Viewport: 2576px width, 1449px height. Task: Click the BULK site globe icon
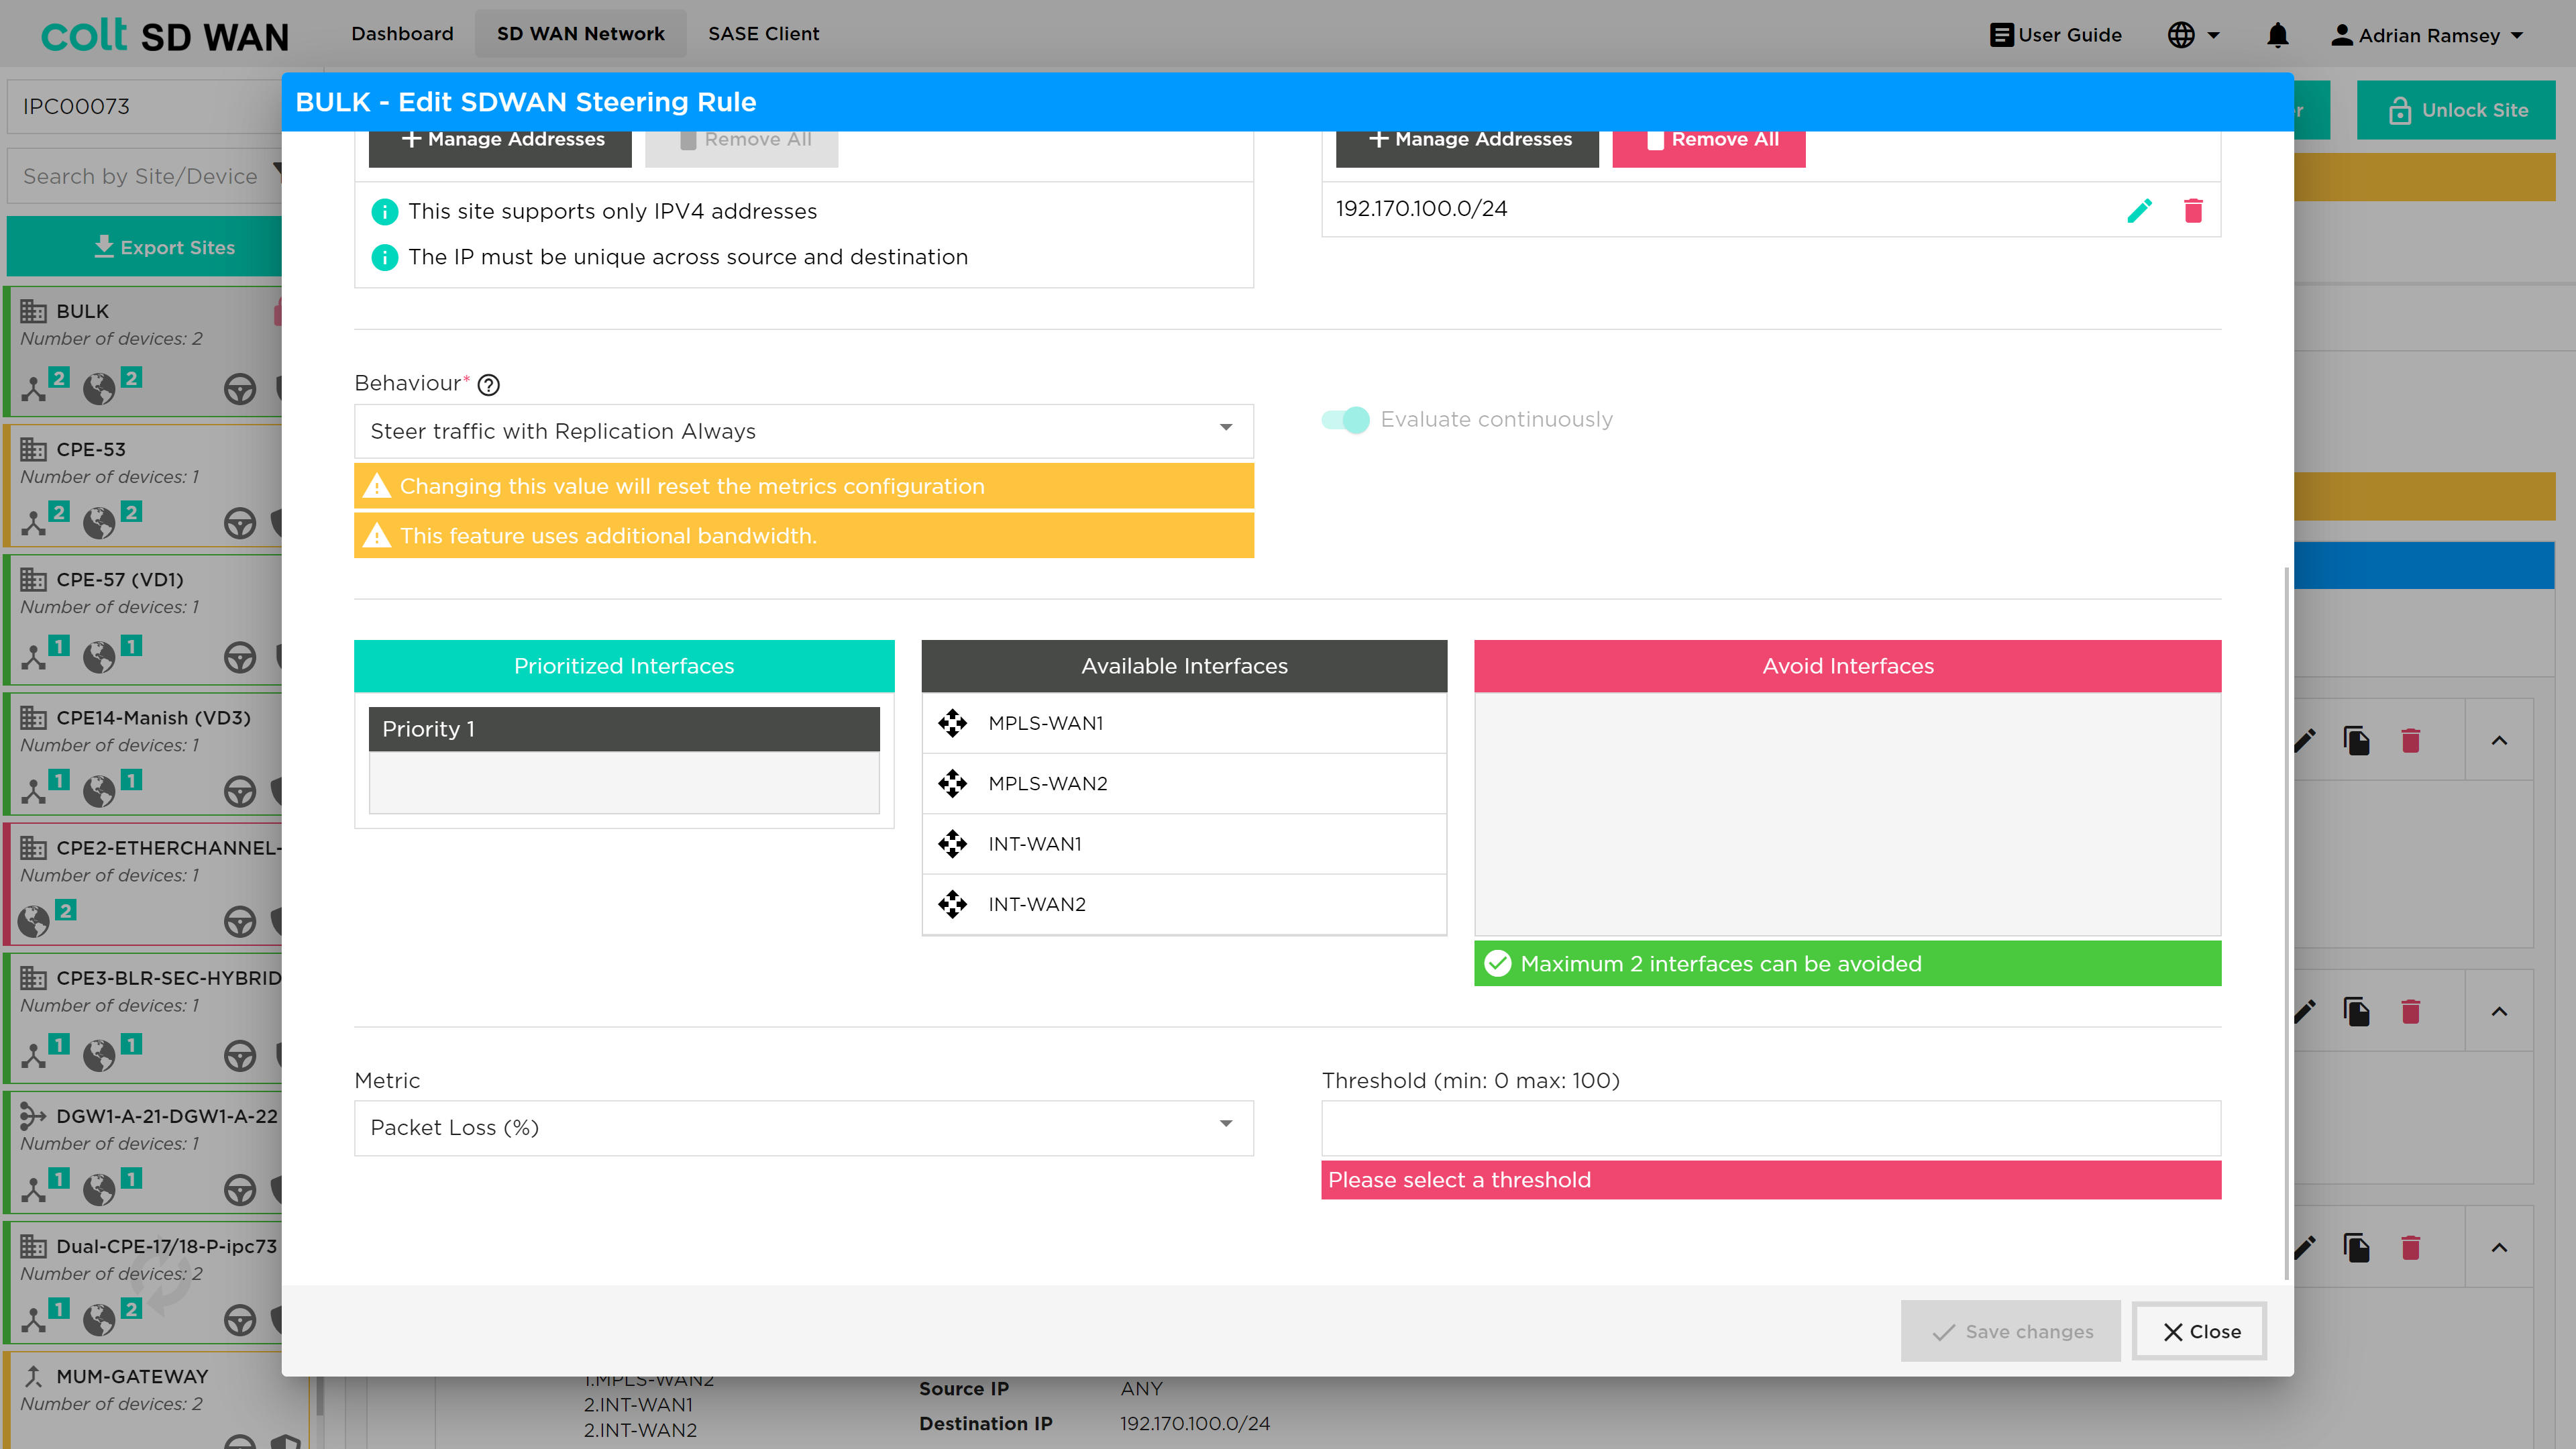pos(99,388)
